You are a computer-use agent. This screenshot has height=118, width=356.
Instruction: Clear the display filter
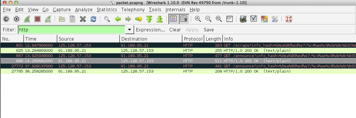[x=175, y=30]
